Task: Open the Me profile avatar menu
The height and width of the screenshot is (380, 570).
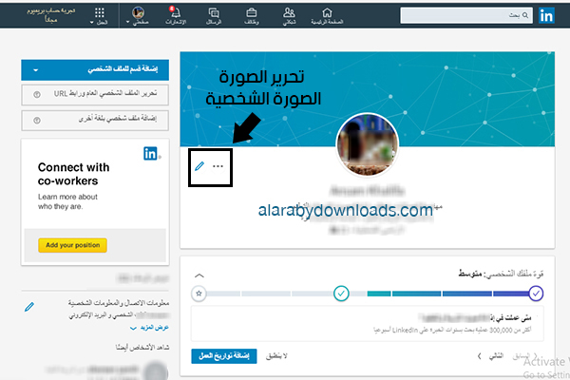Action: 138,16
